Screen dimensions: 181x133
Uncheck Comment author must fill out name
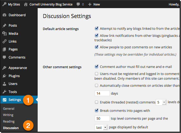point(97,67)
